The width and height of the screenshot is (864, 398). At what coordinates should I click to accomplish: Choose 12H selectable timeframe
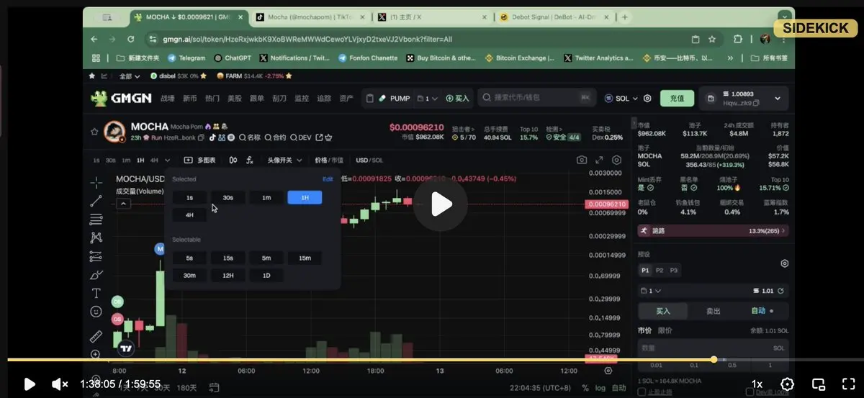[x=228, y=275]
